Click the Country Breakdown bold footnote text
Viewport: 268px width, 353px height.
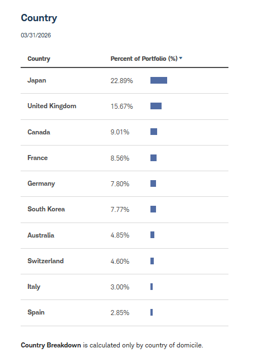pos(51,345)
